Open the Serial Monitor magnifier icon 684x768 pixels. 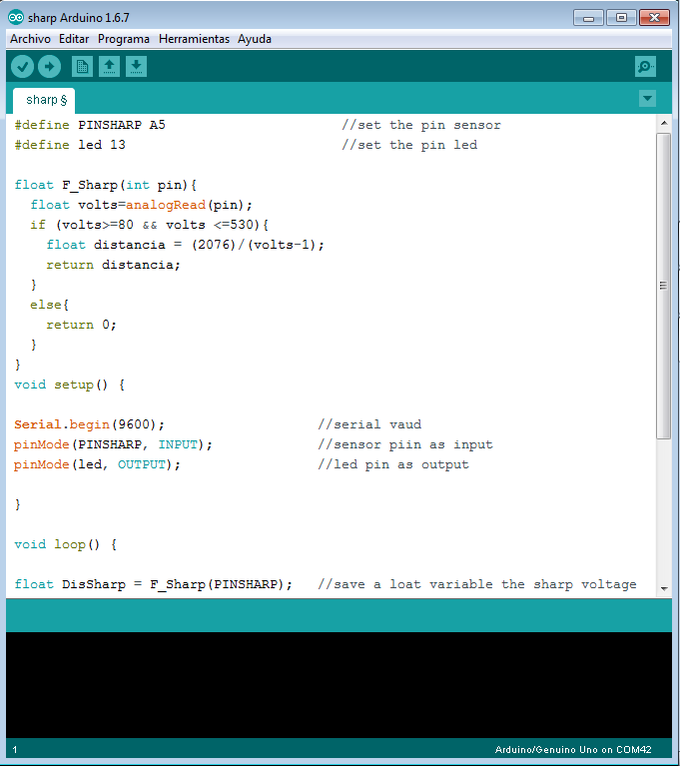[645, 67]
